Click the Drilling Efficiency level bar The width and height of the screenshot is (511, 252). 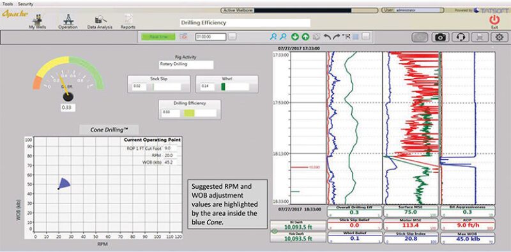pos(200,113)
